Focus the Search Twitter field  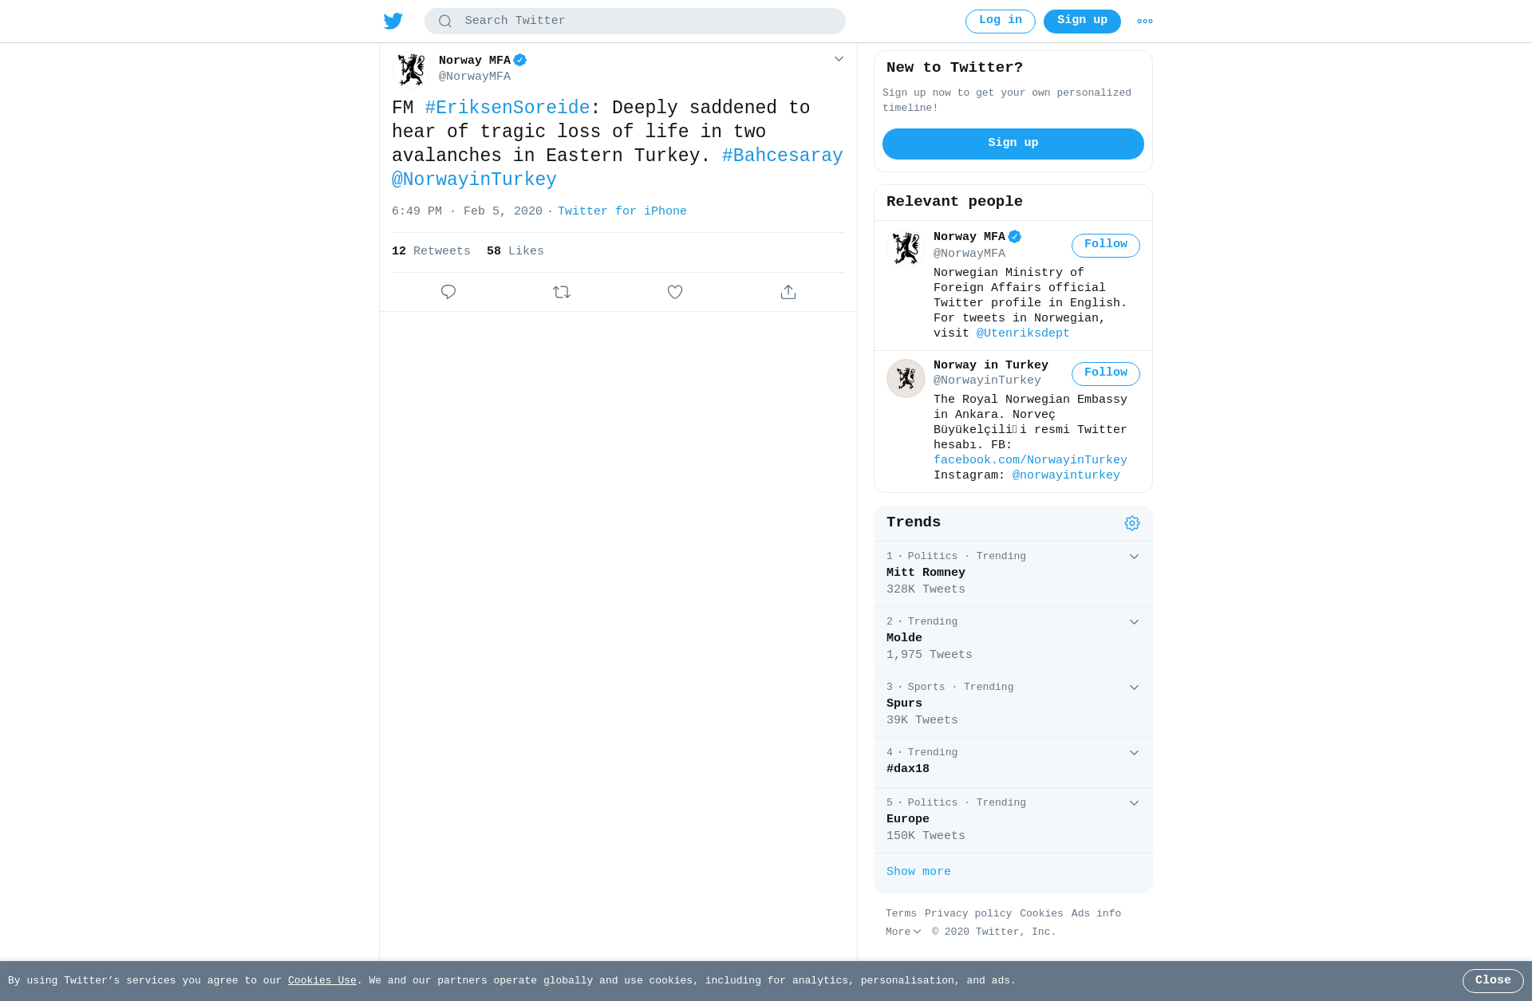(635, 22)
